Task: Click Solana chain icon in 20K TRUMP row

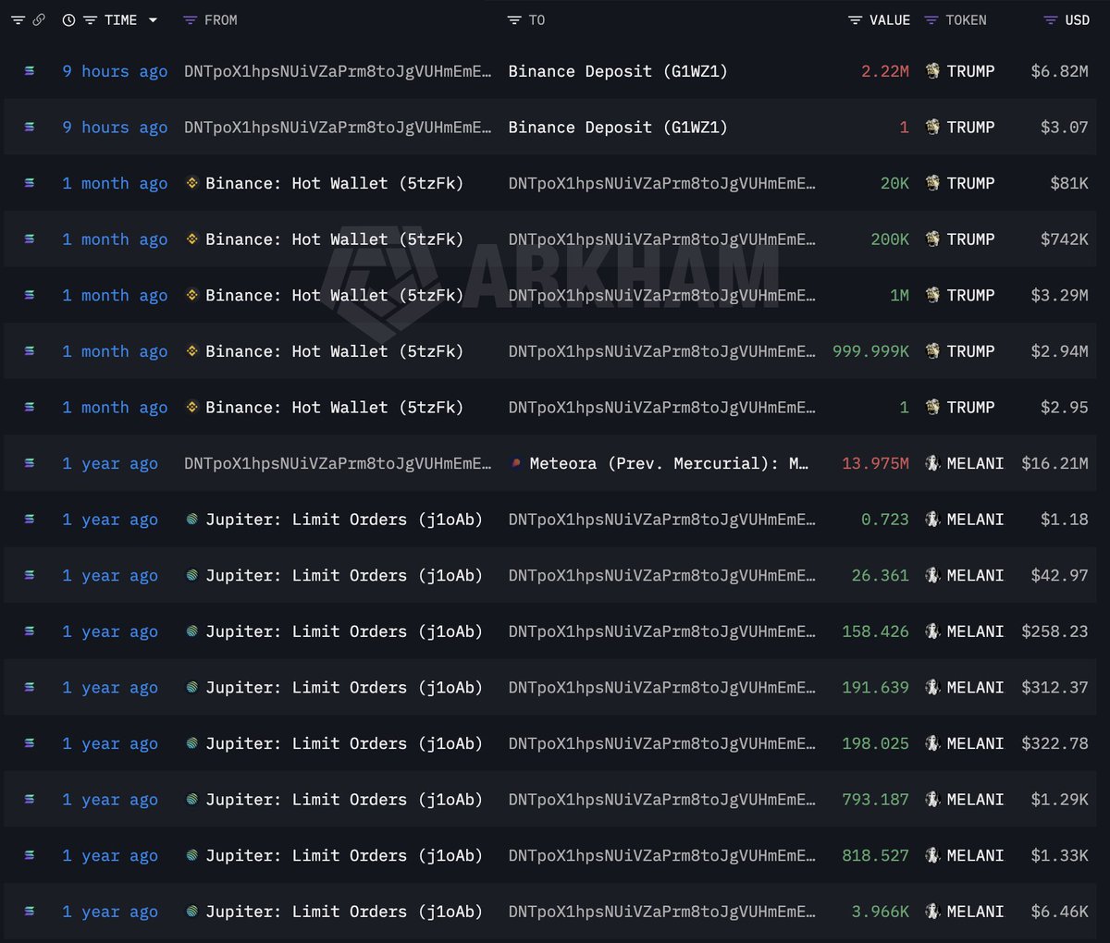Action: pyautogui.click(x=30, y=183)
